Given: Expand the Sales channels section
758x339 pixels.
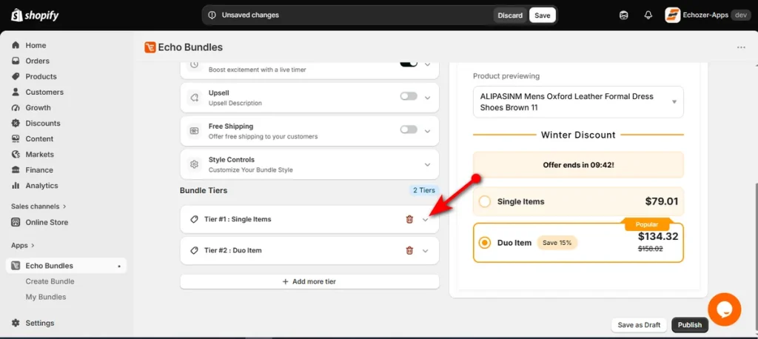Looking at the screenshot, I should (38, 206).
